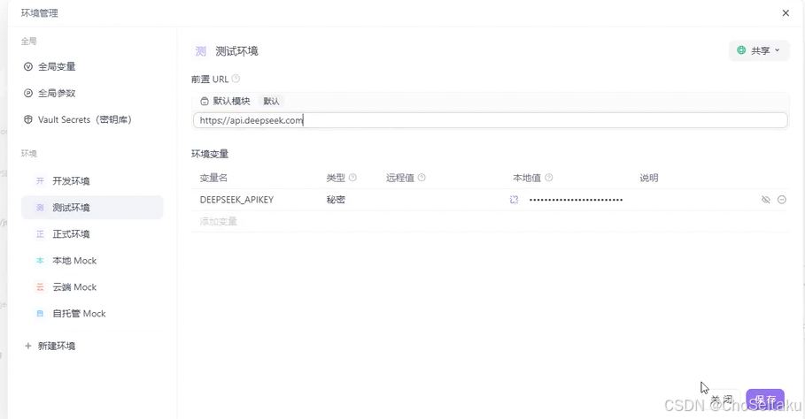Click the Vault Secrets icon
Viewport: 805px width, 419px height.
pos(28,120)
